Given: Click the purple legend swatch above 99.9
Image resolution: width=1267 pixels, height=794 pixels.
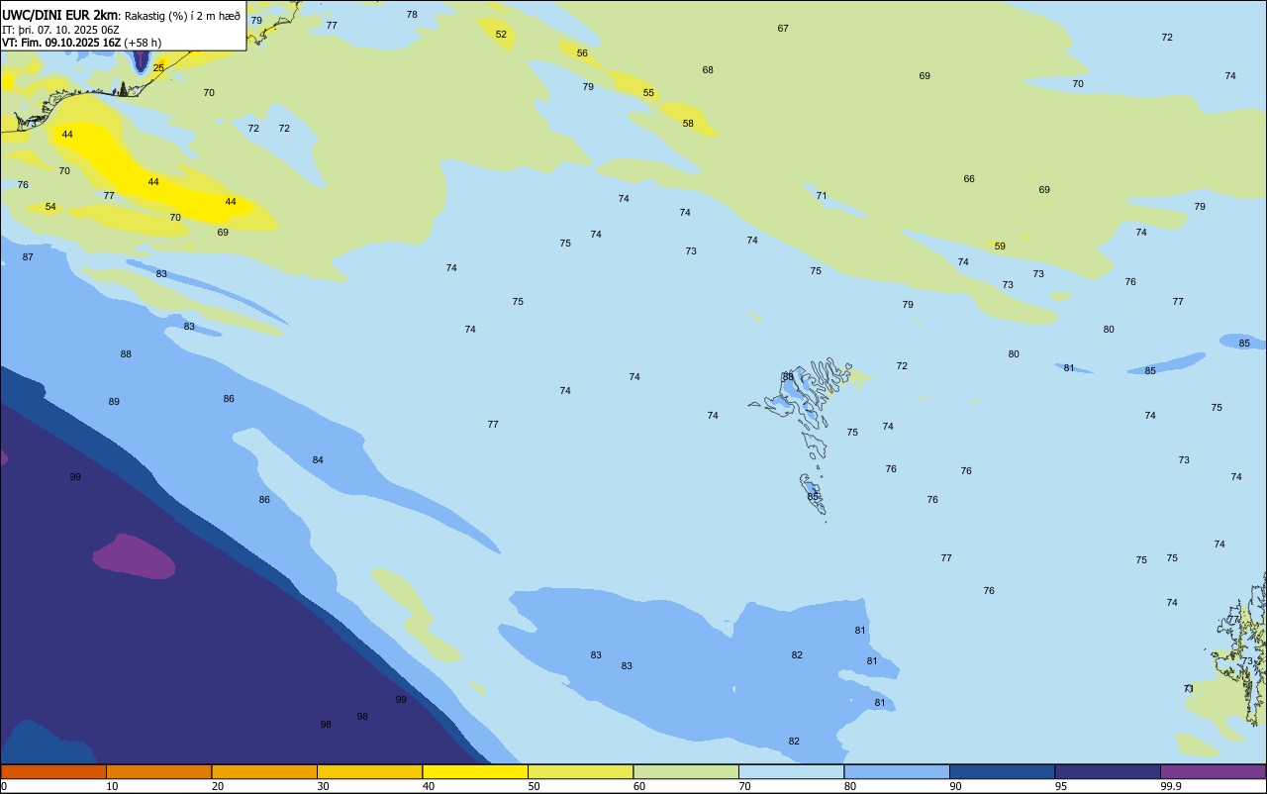Looking at the screenshot, I should [x=1213, y=771].
